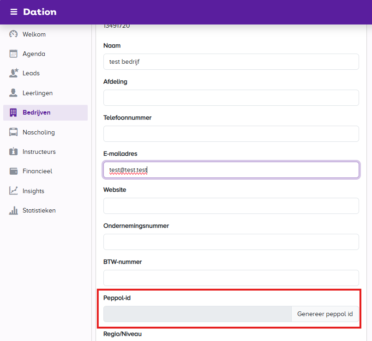Click the disabled Peppol-id field
The image size is (372, 341).
197,314
